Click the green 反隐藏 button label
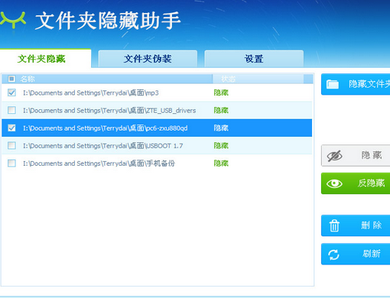390x298 pixels. click(x=371, y=183)
